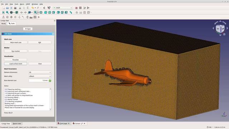Set Rear view cube icon
The width and height of the screenshot is (229, 129).
[58, 13]
